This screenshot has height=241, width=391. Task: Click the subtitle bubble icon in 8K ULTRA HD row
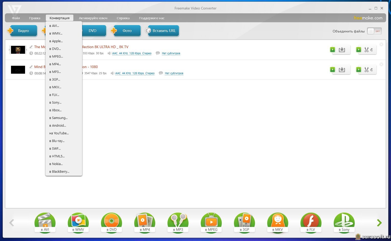[x=158, y=53]
